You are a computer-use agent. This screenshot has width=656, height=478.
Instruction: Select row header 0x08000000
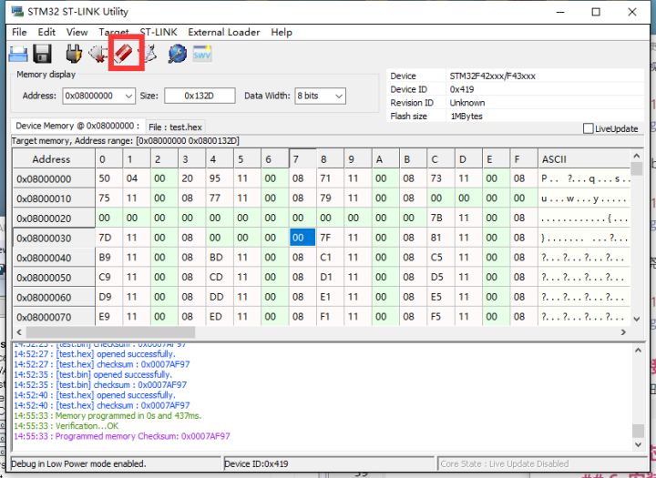click(x=54, y=179)
